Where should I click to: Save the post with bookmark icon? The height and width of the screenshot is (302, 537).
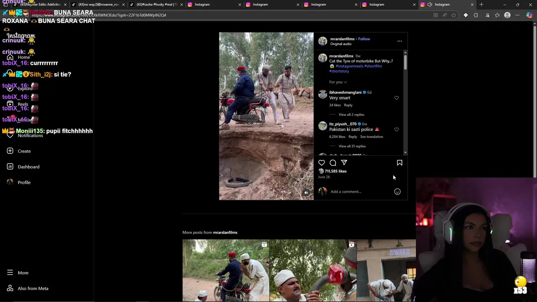(x=399, y=163)
